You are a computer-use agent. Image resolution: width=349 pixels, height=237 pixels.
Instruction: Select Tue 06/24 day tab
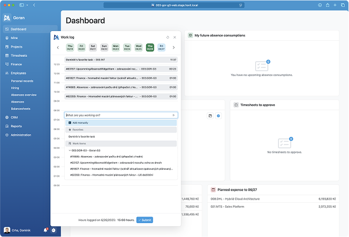click(x=127, y=48)
